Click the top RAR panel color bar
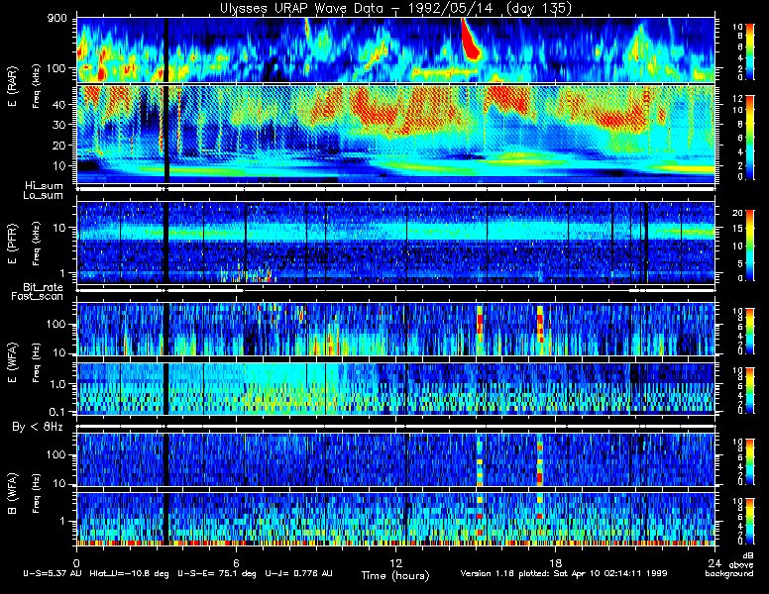Screen dimensions: 769x594 click(750, 51)
